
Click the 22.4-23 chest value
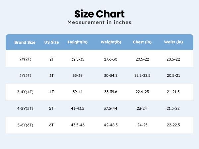pyautogui.click(x=142, y=92)
